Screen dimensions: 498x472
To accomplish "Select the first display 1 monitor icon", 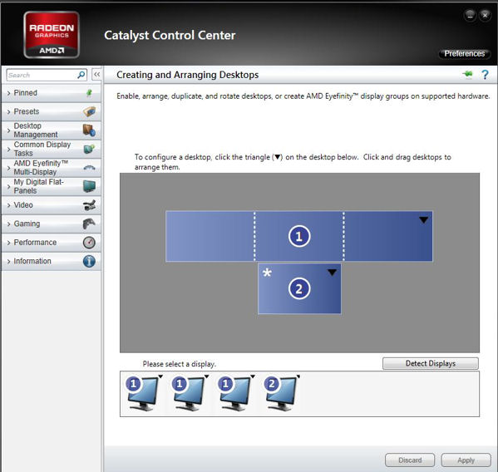I will pyautogui.click(x=142, y=394).
